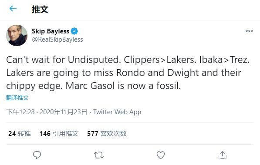Translate tweet via 翻译推文 link
Viewport: 260px width, 165px height.
17,98
